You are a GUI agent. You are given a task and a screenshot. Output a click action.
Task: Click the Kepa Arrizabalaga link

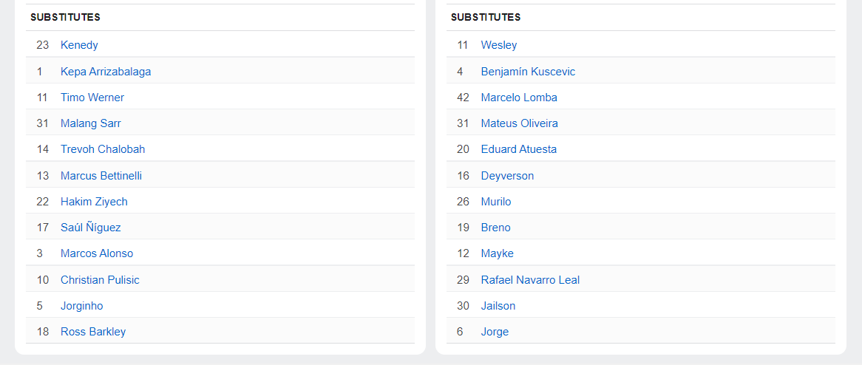coord(106,72)
